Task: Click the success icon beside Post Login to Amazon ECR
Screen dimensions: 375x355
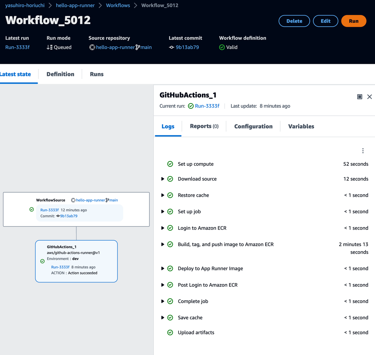Action: pyautogui.click(x=170, y=285)
